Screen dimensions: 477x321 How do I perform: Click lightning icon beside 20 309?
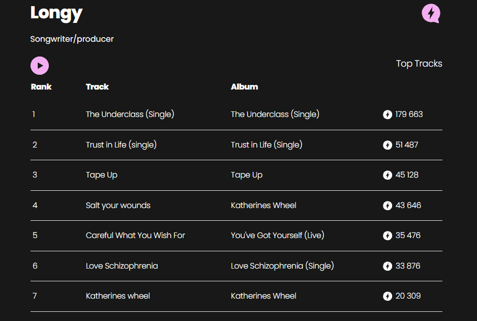tap(387, 296)
